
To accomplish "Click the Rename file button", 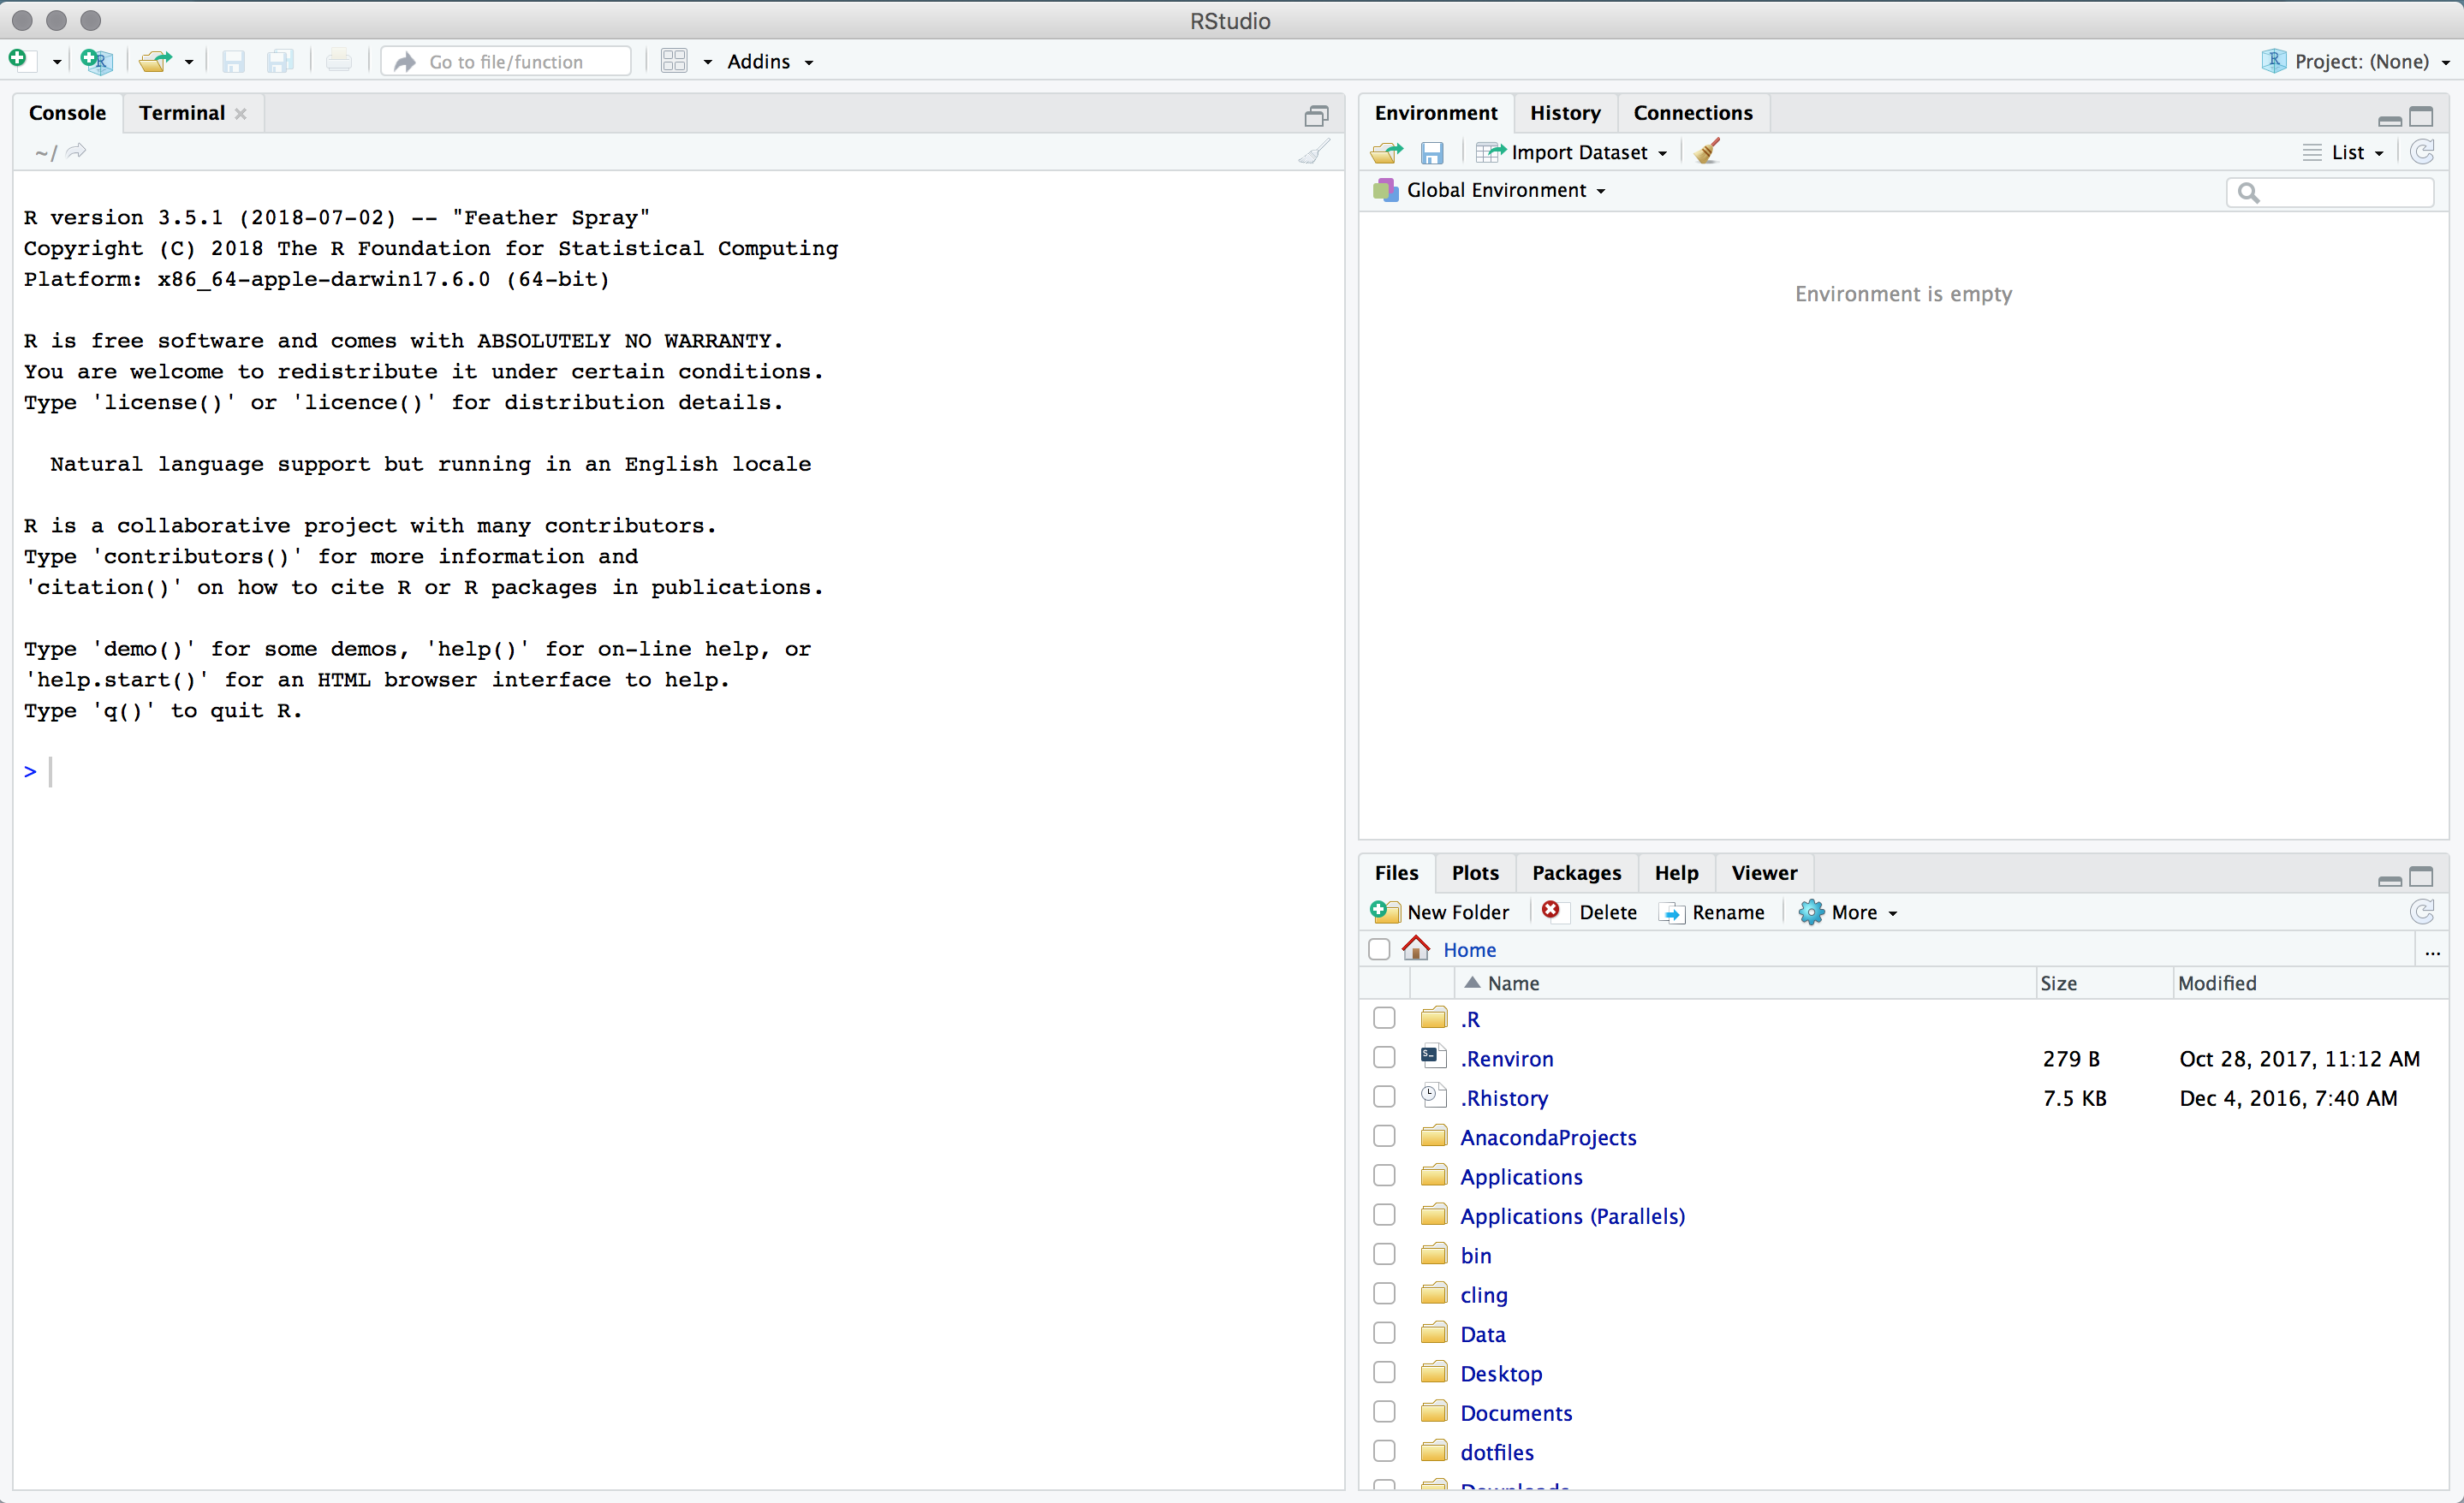I will [1711, 912].
